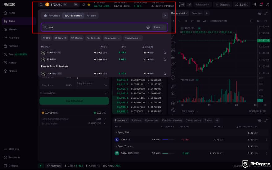Switch to Futures tab

(x=91, y=15)
